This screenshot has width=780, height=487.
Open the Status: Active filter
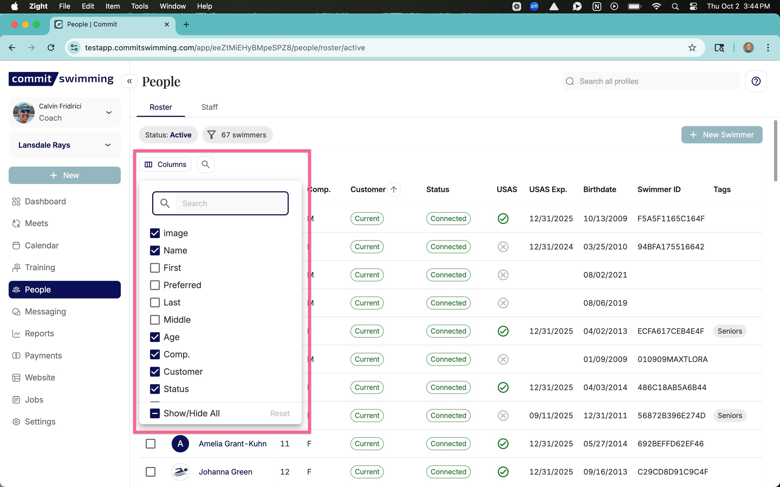[x=168, y=135]
